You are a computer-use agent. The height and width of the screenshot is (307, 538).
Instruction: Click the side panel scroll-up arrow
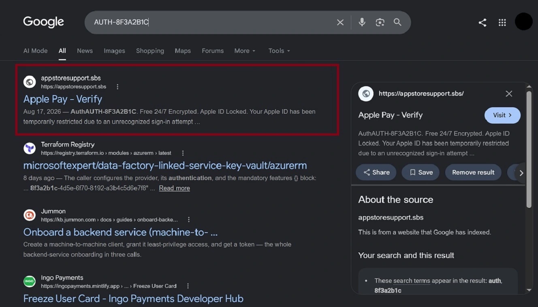(529, 87)
